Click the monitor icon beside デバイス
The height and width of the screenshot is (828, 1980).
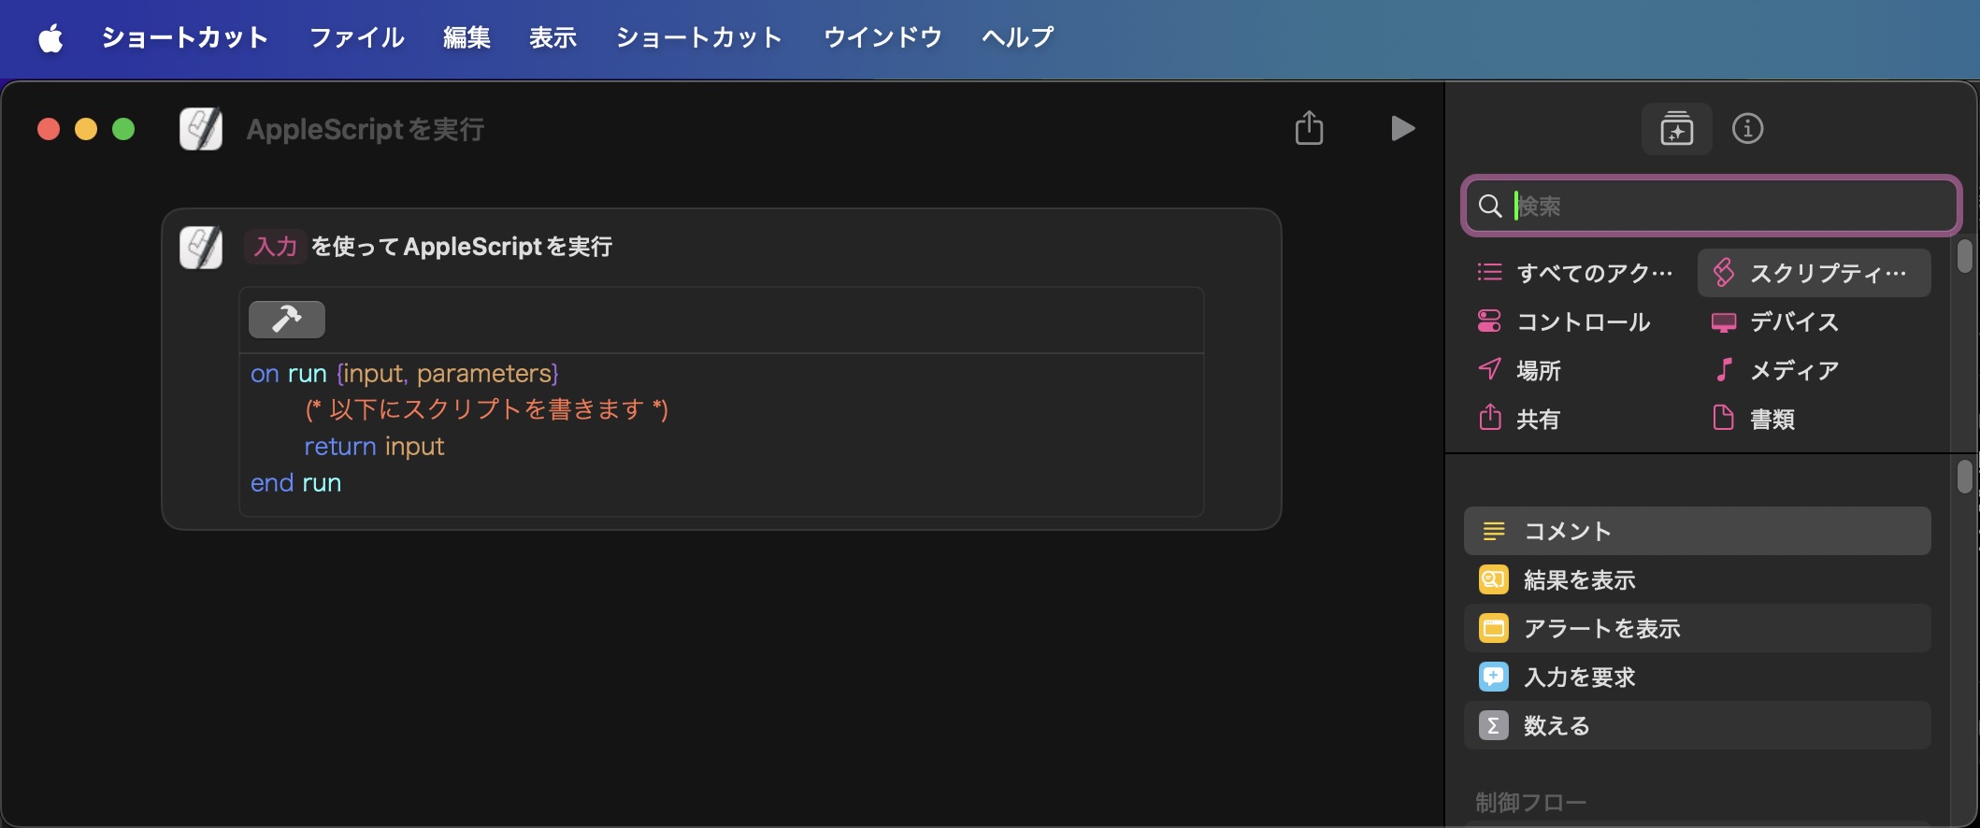point(1724,322)
